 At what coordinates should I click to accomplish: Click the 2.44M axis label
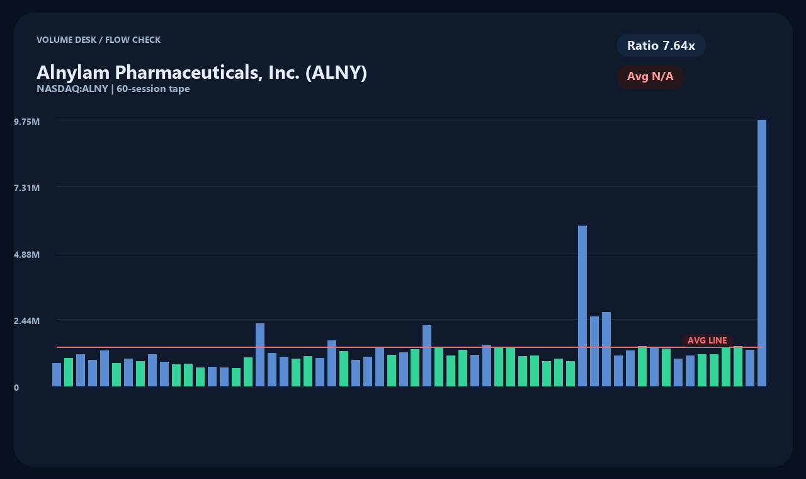pyautogui.click(x=27, y=321)
